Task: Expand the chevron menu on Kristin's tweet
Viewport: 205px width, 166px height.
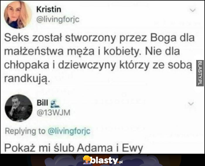Action: 193,10
